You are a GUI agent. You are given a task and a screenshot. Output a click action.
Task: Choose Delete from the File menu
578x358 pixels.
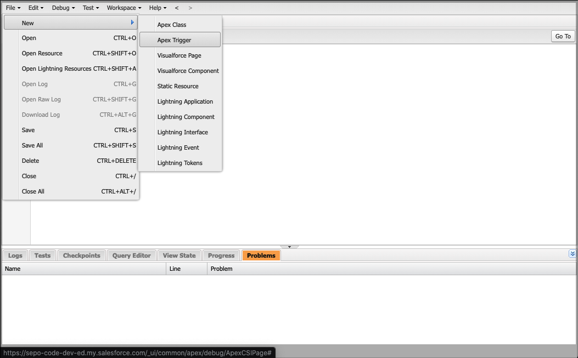pyautogui.click(x=71, y=161)
